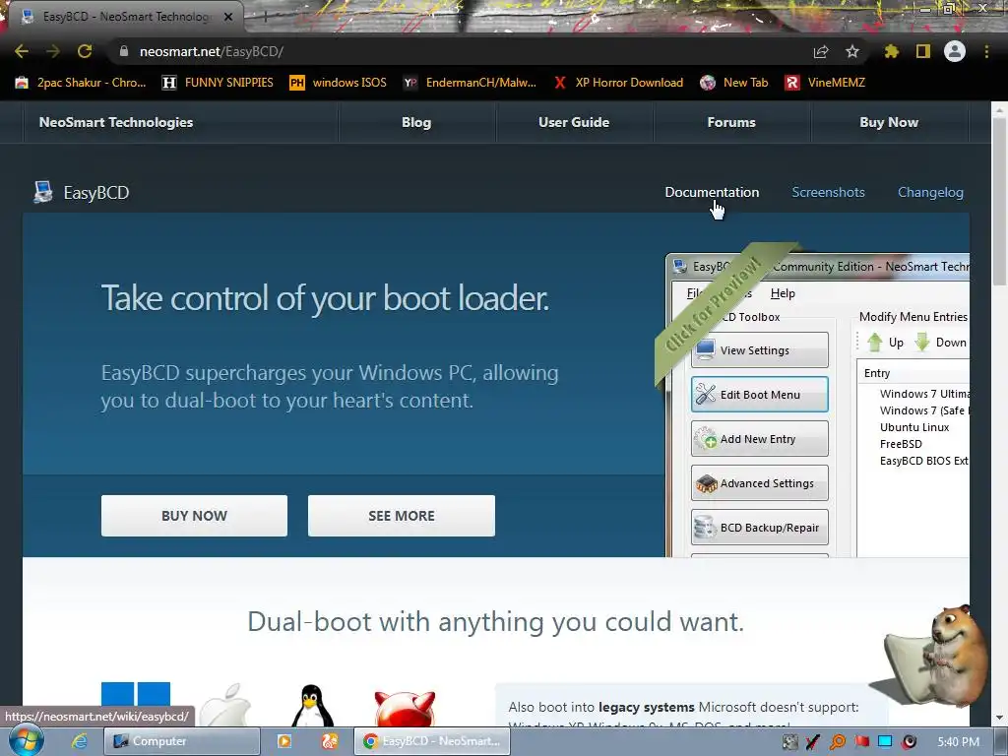Click the forward navigation arrow
1008x756 pixels.
(53, 51)
